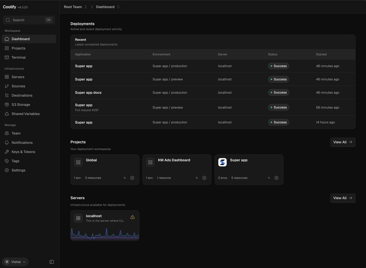Open Destinations page from sidebar
Viewport: 366px width, 268px height.
click(29, 95)
